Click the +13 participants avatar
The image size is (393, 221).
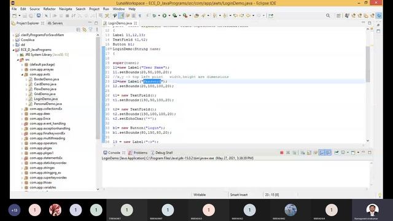pyautogui.click(x=14, y=210)
